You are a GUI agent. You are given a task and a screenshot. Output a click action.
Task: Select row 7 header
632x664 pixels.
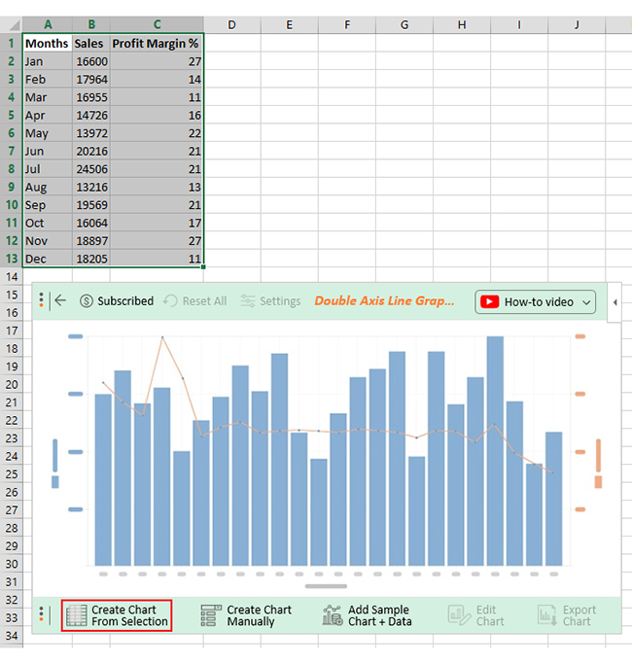11,152
